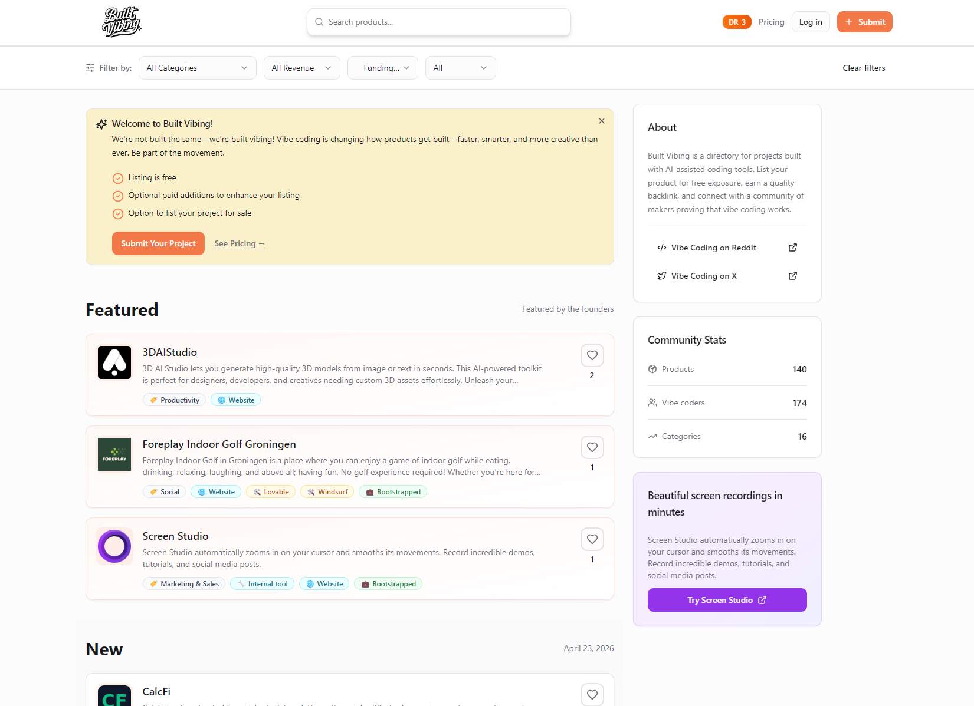Click the search magnifier icon
The height and width of the screenshot is (706, 974).
319,22
